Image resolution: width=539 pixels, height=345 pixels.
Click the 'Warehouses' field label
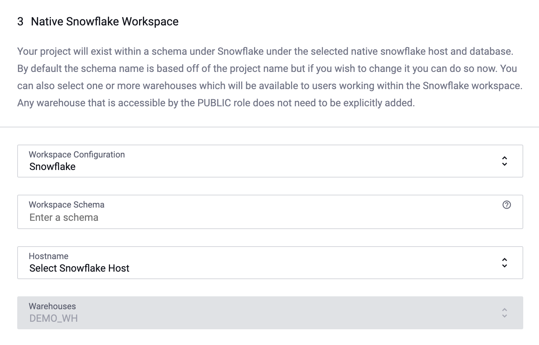(x=52, y=306)
